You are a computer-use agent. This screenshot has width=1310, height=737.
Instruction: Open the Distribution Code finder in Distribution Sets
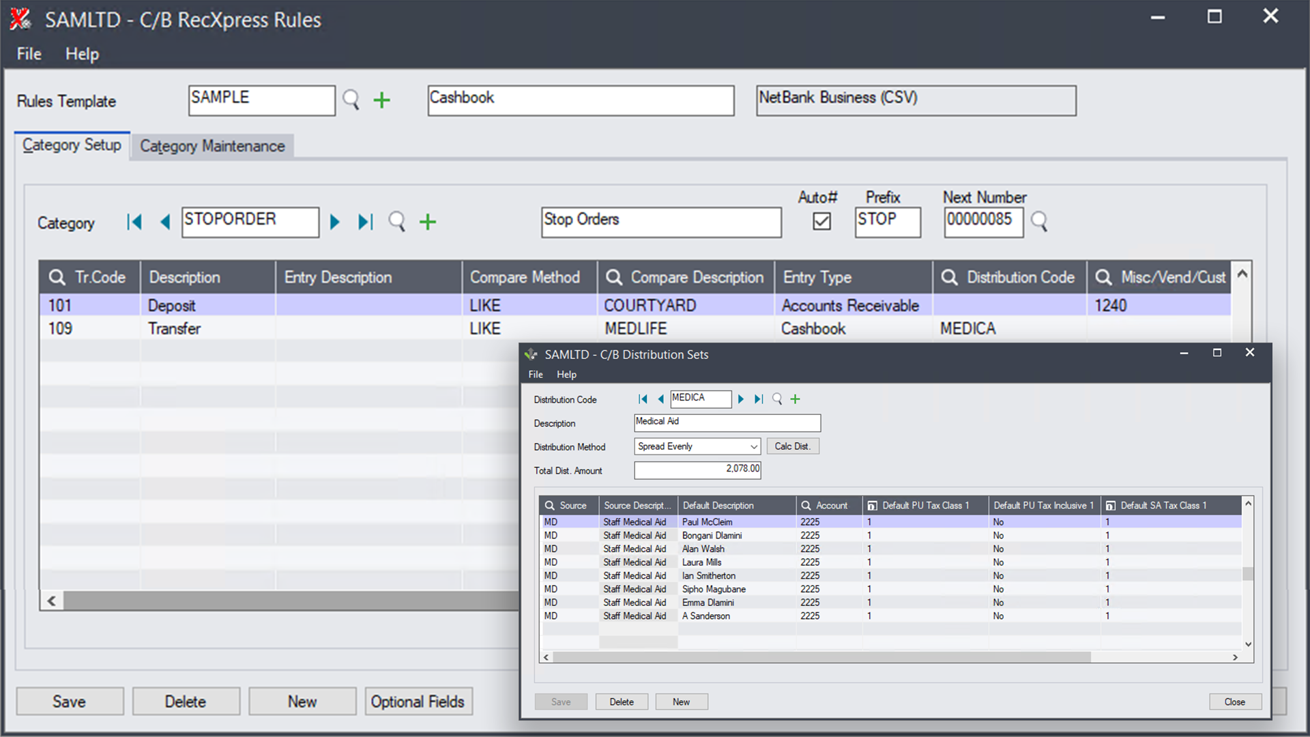point(776,399)
